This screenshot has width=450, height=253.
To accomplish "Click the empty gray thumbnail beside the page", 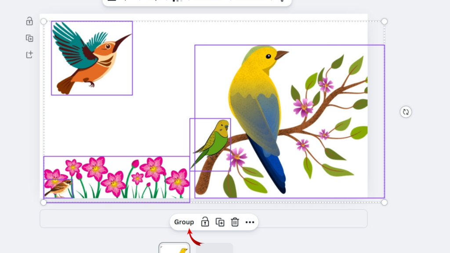I will click(214, 248).
